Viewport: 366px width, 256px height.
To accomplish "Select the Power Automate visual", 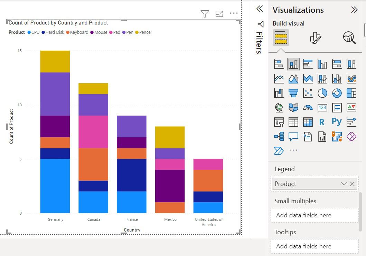I will coord(279,151).
